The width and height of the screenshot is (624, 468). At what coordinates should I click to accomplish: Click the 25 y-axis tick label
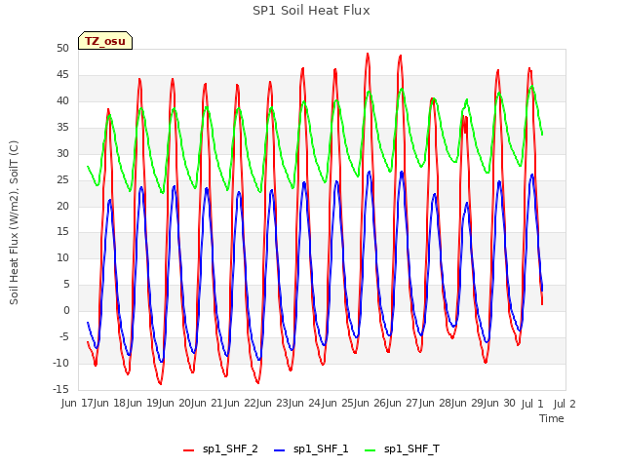(62, 179)
